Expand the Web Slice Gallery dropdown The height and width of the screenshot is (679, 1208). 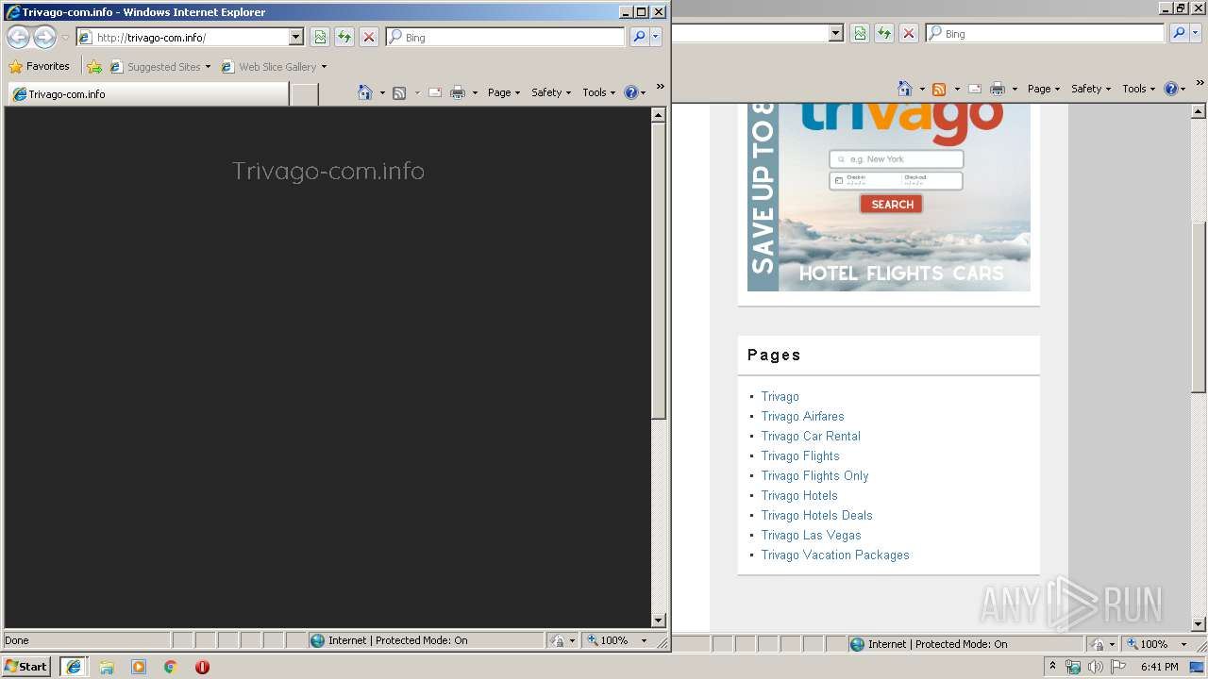[x=324, y=67]
